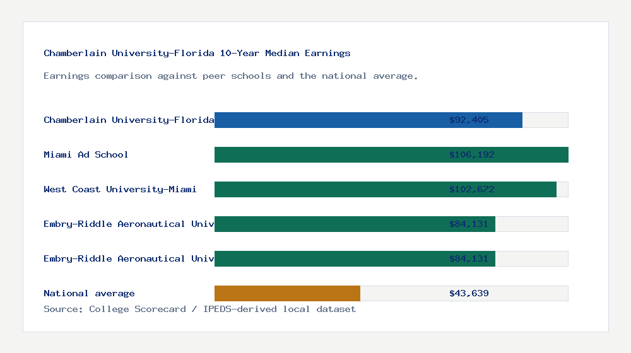Image resolution: width=631 pixels, height=353 pixels.
Task: Select the 'Miami Ad School' row label
Action: click(x=86, y=154)
